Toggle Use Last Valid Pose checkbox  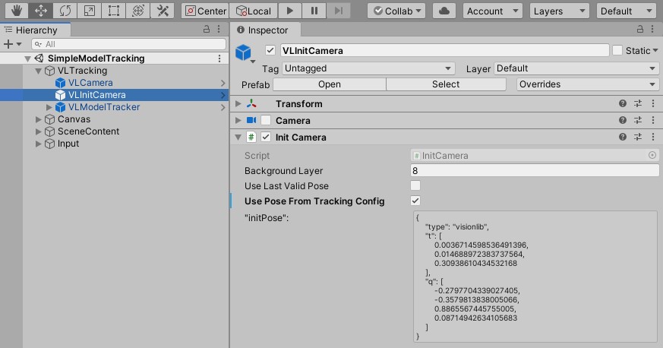pos(415,186)
